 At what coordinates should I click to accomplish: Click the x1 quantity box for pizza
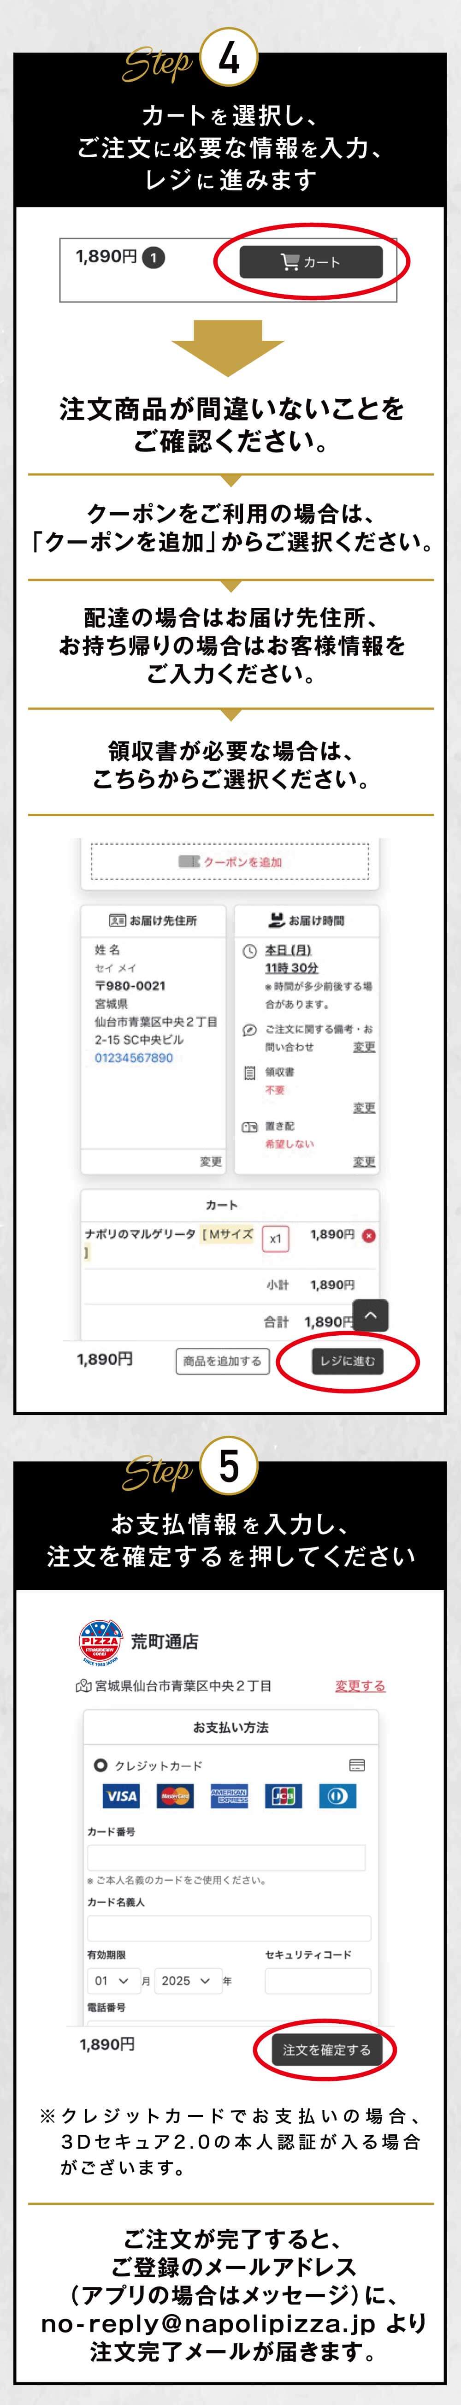(275, 1239)
